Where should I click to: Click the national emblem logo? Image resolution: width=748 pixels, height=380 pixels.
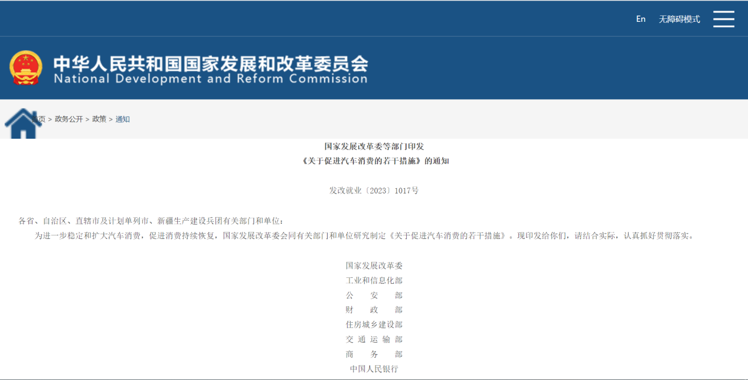26,67
